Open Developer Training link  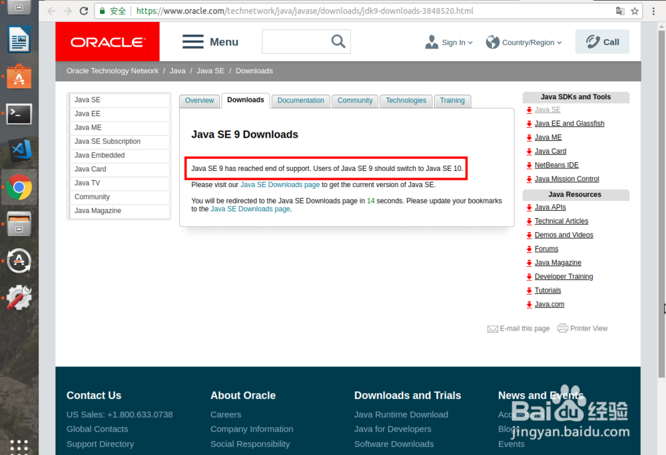pos(563,277)
